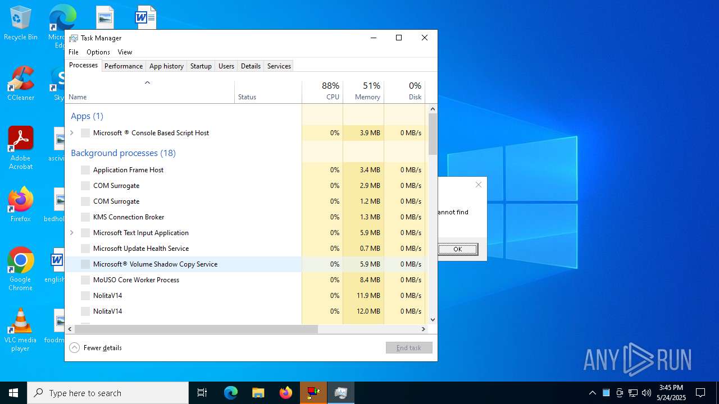Expand Microsoft Text Input Application group
Screen dimensions: 719x404
coord(72,233)
